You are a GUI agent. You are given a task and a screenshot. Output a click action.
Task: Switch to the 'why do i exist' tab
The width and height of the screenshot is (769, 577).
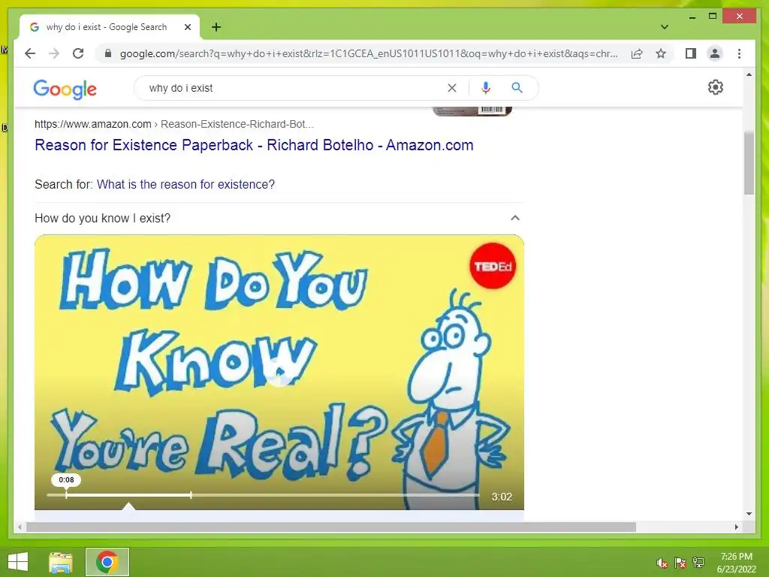coord(110,27)
